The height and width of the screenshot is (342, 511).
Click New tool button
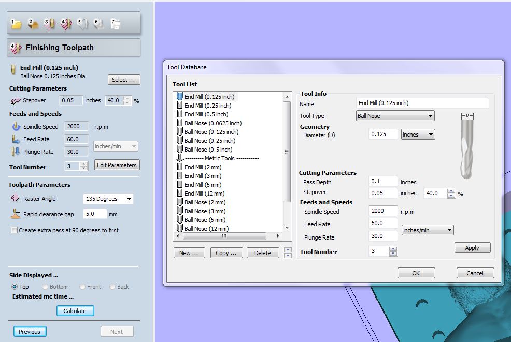point(189,253)
